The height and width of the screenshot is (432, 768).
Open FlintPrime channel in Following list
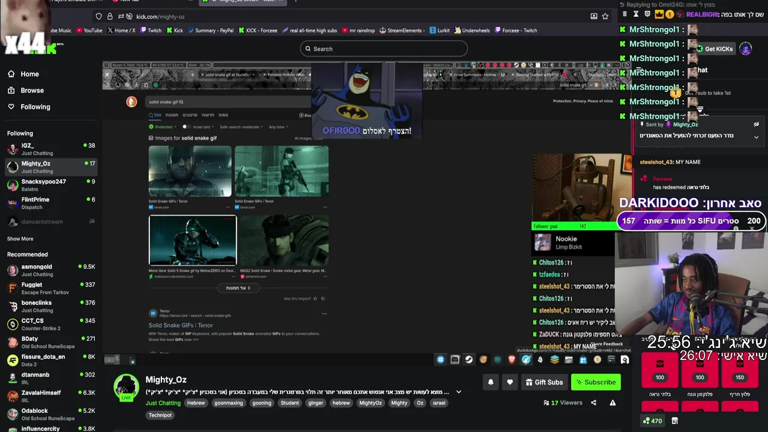coord(50,203)
